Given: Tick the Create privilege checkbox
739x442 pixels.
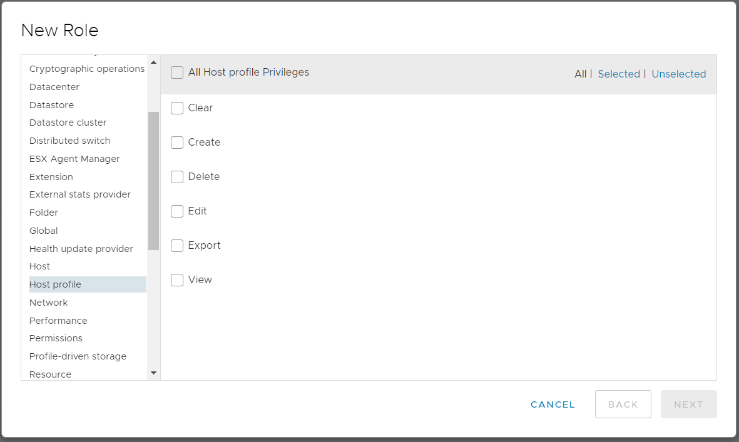Looking at the screenshot, I should click(x=177, y=143).
